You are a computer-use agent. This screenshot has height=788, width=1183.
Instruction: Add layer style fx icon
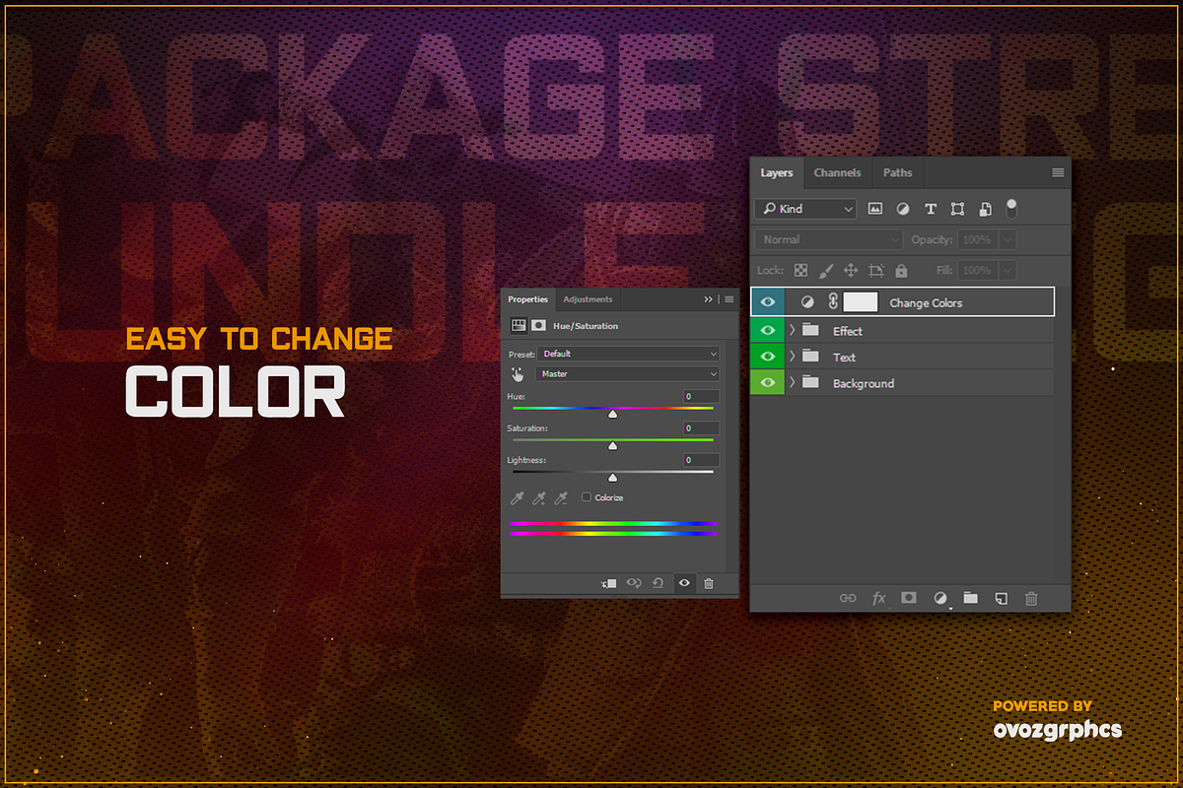click(878, 598)
